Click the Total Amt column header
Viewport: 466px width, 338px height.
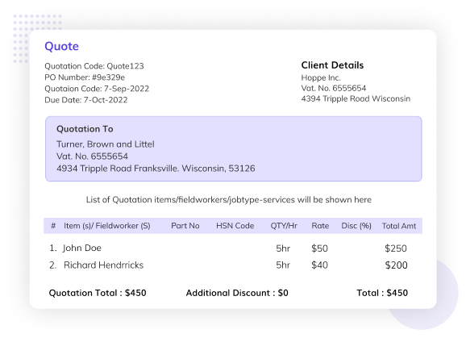point(399,226)
